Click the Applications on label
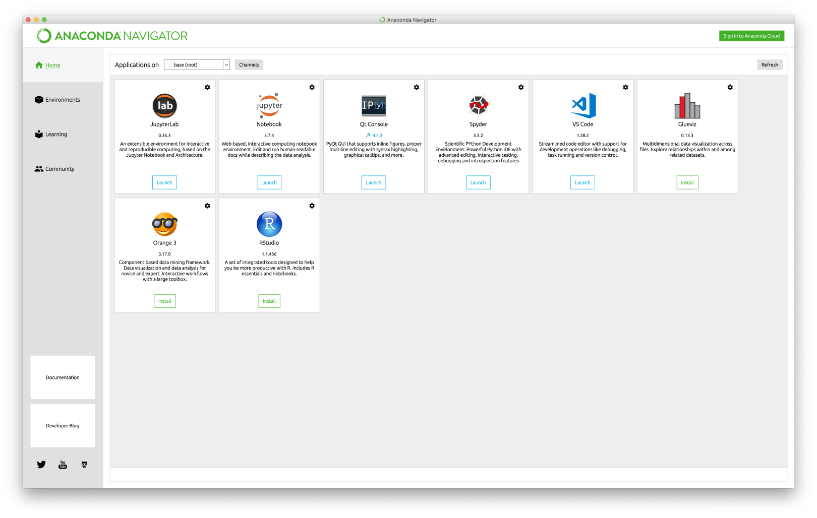Image resolution: width=817 pixels, height=518 pixels. [x=137, y=65]
